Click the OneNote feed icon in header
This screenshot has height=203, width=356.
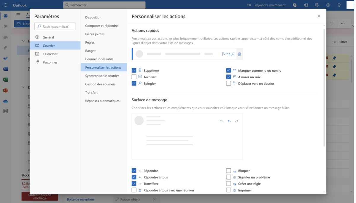(x=306, y=5)
